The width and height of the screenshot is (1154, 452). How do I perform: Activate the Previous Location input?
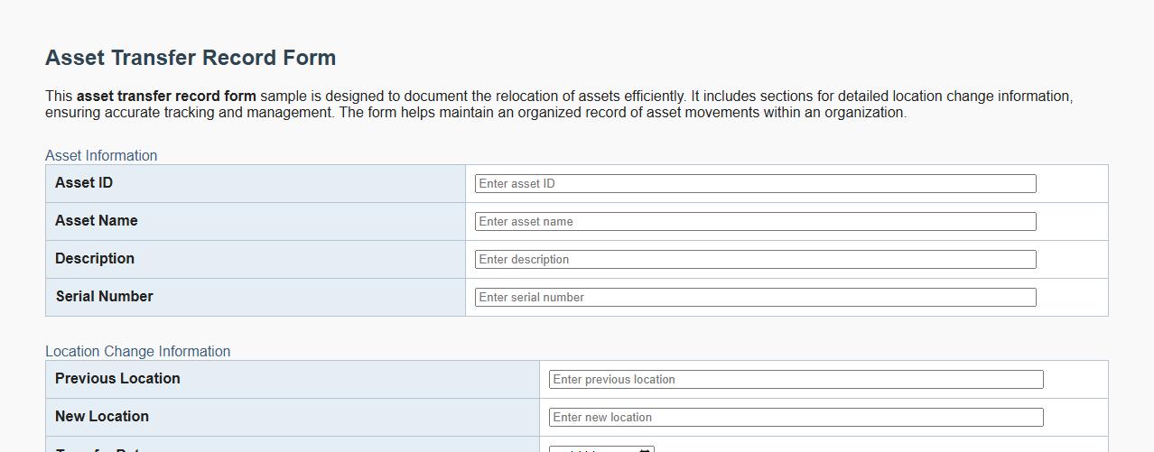[x=796, y=379]
